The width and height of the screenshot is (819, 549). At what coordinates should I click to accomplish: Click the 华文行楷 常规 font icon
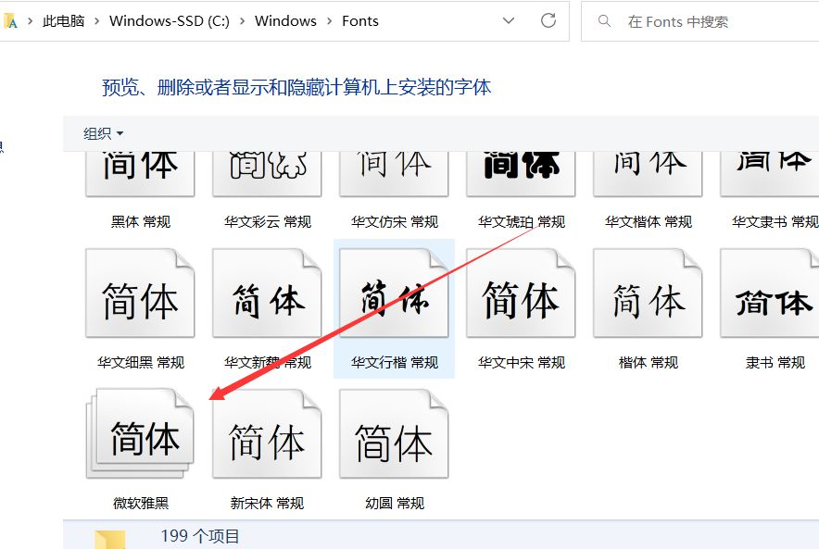[394, 296]
